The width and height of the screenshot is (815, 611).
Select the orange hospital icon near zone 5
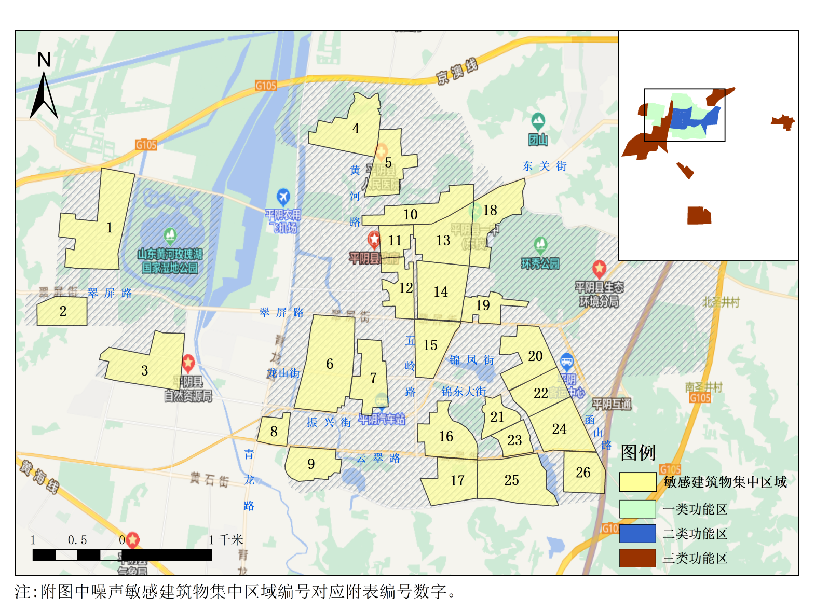[382, 151]
